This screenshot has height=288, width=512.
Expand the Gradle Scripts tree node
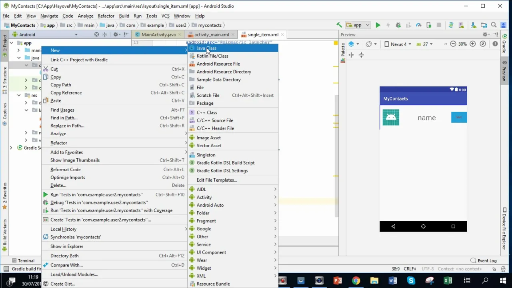[x=11, y=148]
